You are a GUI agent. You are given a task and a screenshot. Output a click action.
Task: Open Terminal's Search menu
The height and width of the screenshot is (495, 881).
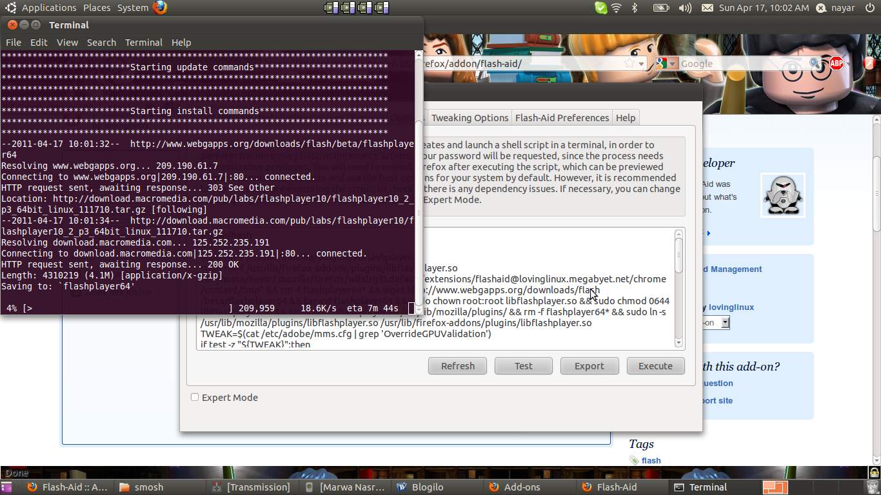pyautogui.click(x=101, y=42)
